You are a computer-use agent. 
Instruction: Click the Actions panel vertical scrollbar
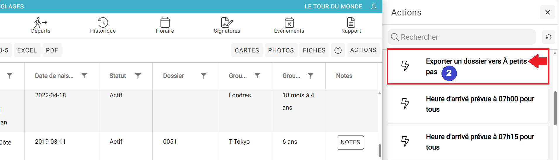(x=555, y=108)
